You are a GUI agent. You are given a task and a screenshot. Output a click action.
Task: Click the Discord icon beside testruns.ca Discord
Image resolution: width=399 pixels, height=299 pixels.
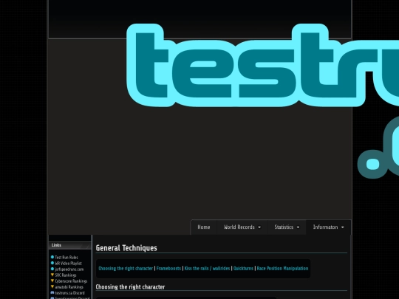[x=52, y=292]
